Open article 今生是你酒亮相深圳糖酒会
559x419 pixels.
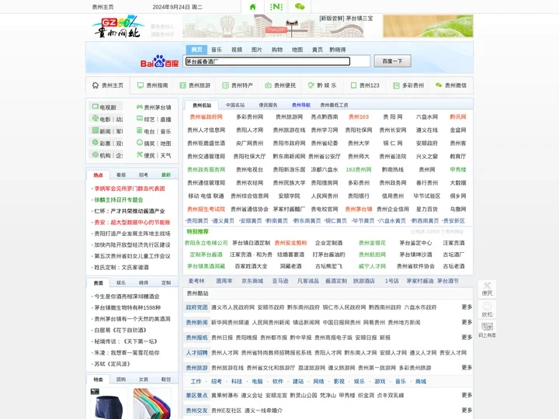coord(127,296)
